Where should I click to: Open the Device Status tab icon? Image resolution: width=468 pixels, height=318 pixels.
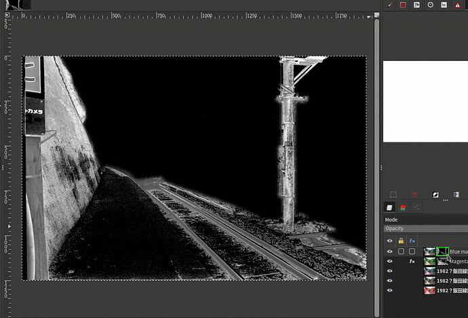[x=403, y=5]
